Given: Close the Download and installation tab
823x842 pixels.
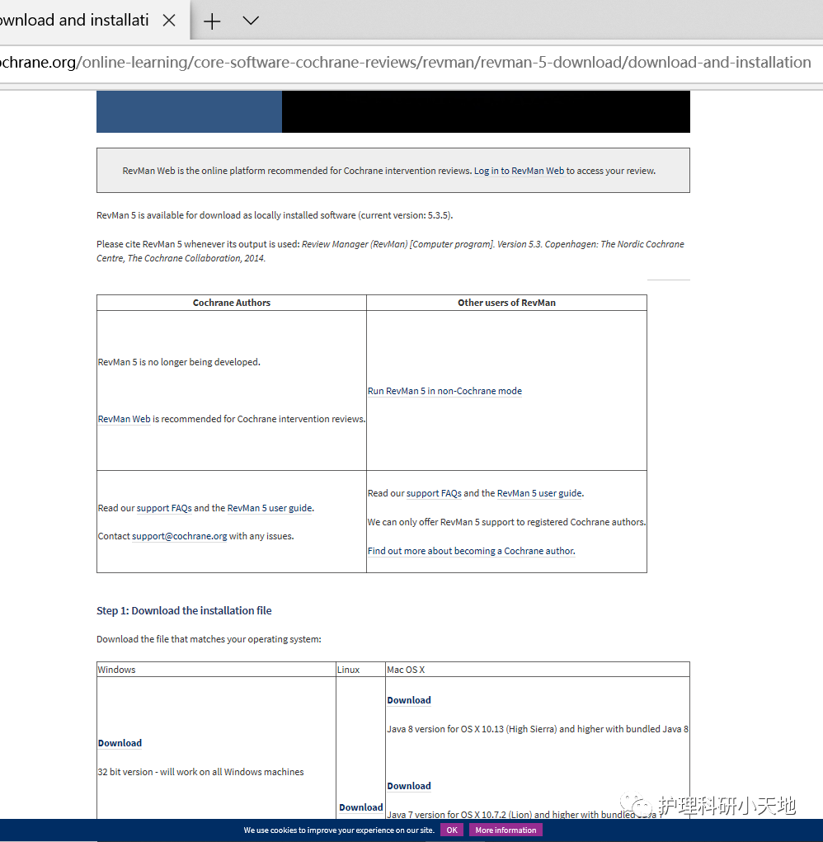Looking at the screenshot, I should click(x=169, y=21).
